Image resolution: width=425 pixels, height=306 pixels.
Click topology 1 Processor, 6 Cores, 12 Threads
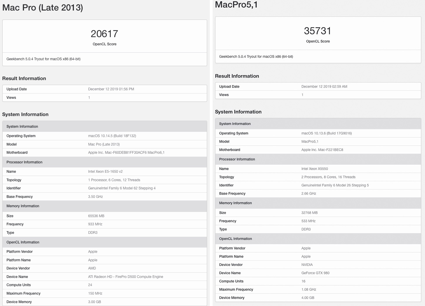(x=114, y=180)
